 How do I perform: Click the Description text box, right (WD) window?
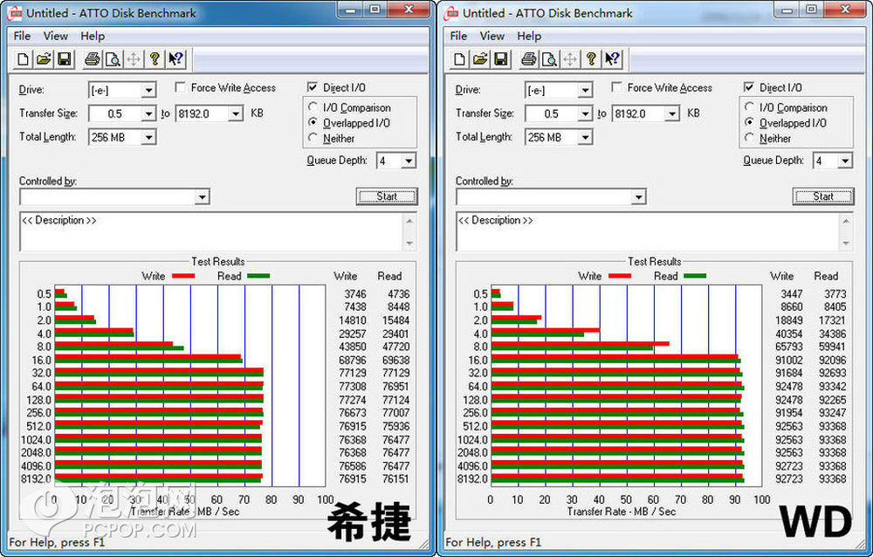coord(649,231)
